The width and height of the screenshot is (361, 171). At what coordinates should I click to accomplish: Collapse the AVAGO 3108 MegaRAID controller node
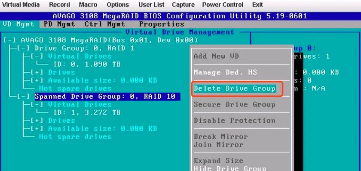click(x=10, y=40)
